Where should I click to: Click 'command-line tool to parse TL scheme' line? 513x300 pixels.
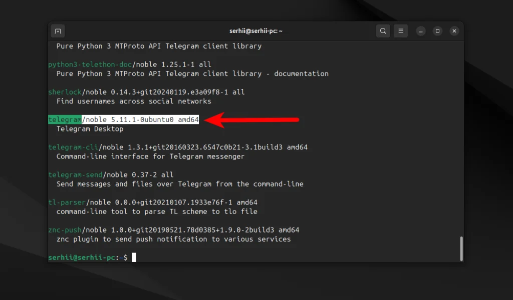[x=157, y=211]
